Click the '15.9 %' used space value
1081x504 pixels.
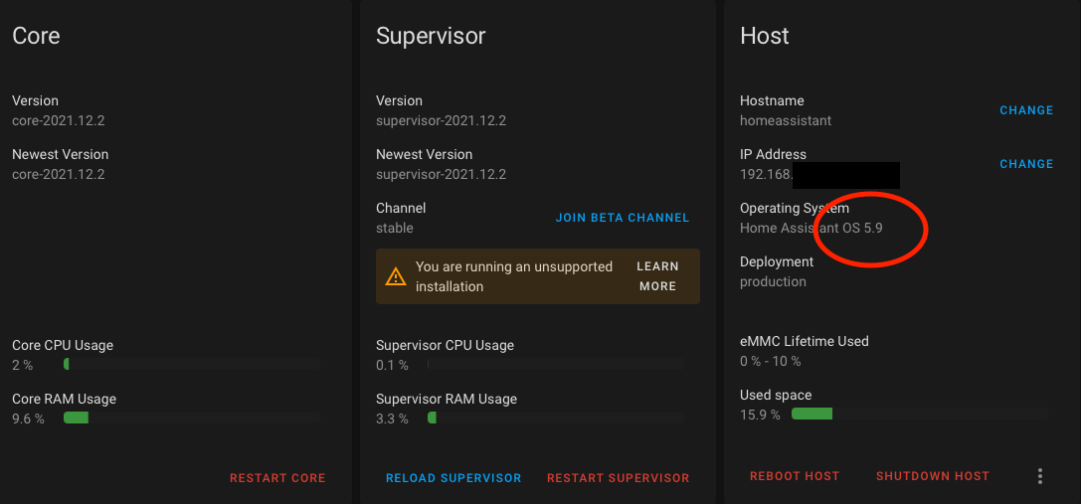pos(760,416)
